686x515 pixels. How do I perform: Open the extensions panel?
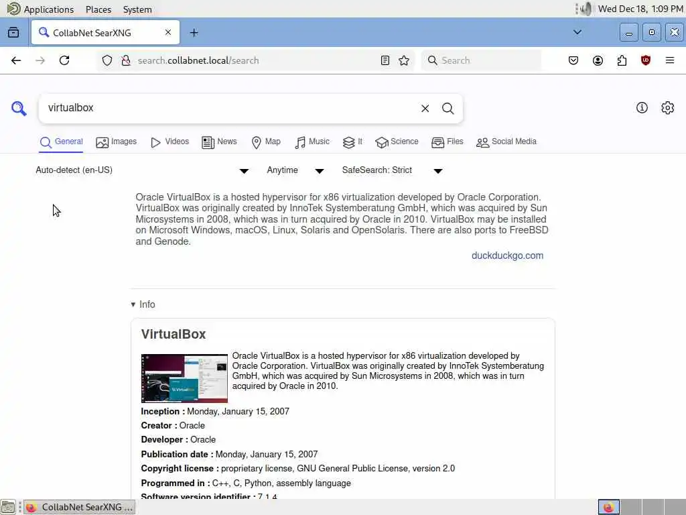click(622, 60)
